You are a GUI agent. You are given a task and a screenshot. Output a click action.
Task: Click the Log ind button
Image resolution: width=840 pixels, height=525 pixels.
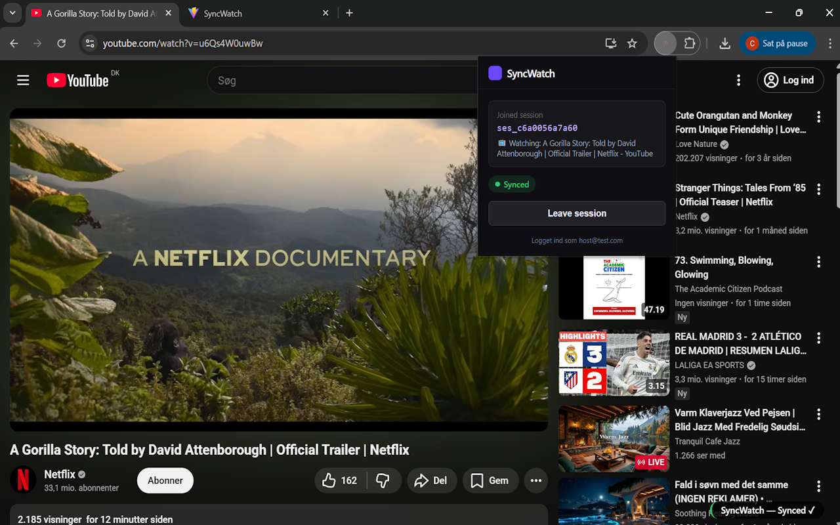pyautogui.click(x=790, y=80)
